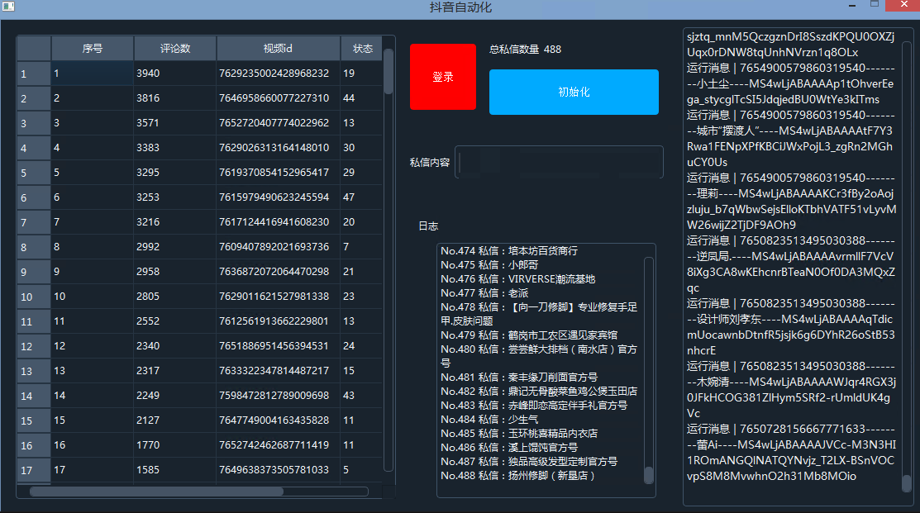920x513 pixels.
Task: Click the blue 初始化 initialize button
Action: (574, 92)
